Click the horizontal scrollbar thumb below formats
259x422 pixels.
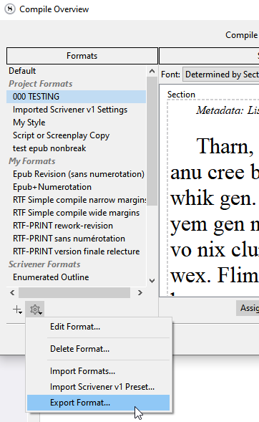[74, 293]
